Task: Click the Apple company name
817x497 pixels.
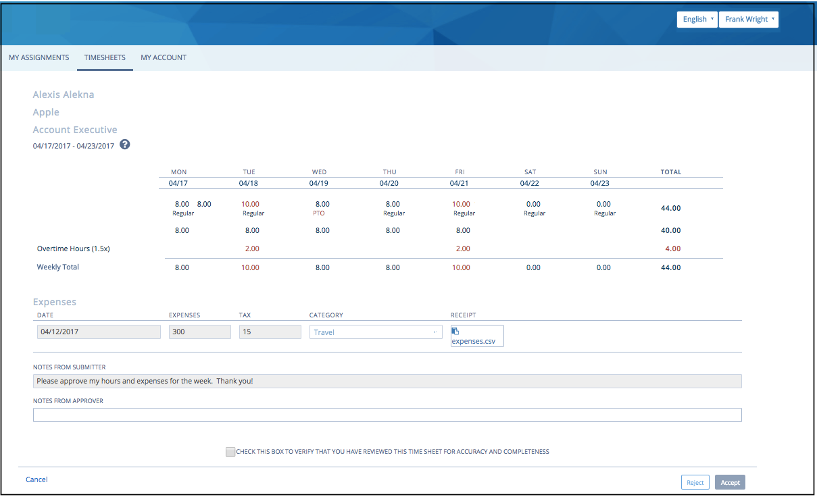Action: 46,112
